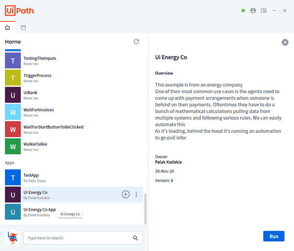Select the WalkieTalkie green tile icon

click(x=13, y=146)
